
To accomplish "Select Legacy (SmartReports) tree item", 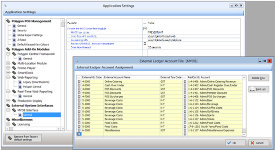I will coord(36,82).
